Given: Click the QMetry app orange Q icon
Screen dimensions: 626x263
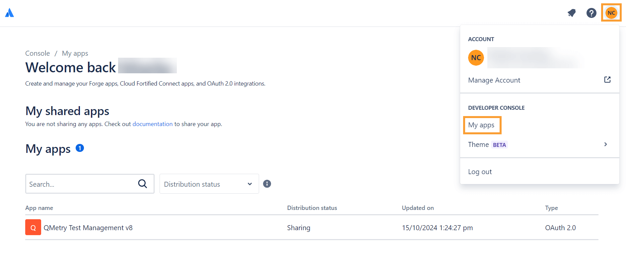Looking at the screenshot, I should click(33, 228).
